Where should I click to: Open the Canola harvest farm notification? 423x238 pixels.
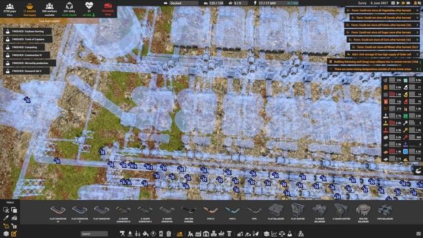[x=385, y=18]
